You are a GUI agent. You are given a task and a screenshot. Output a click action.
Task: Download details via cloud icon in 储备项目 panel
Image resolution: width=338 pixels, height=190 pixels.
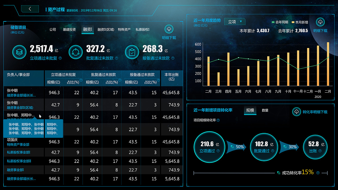pyautogui.click(x=169, y=29)
